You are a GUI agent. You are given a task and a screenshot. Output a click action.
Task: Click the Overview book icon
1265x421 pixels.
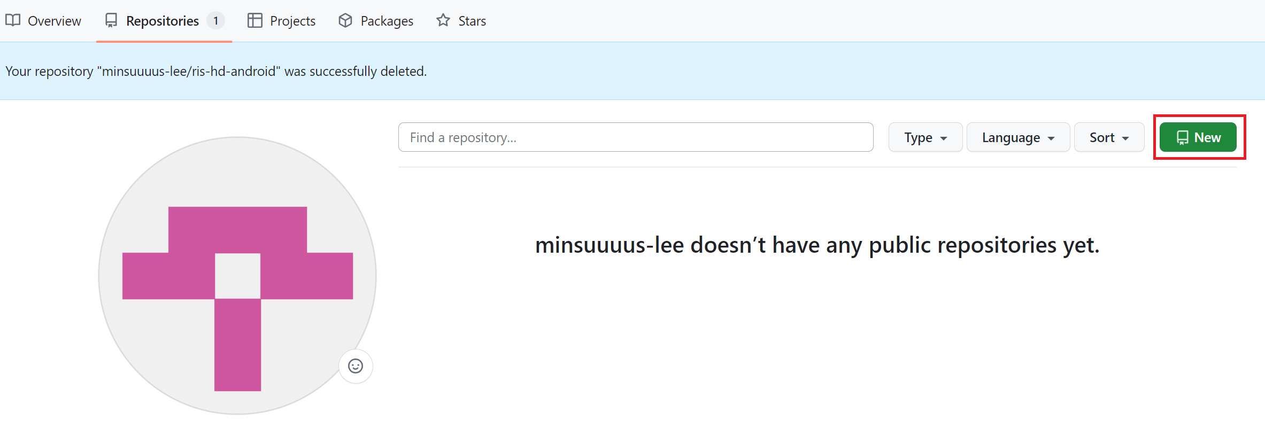pyautogui.click(x=13, y=20)
